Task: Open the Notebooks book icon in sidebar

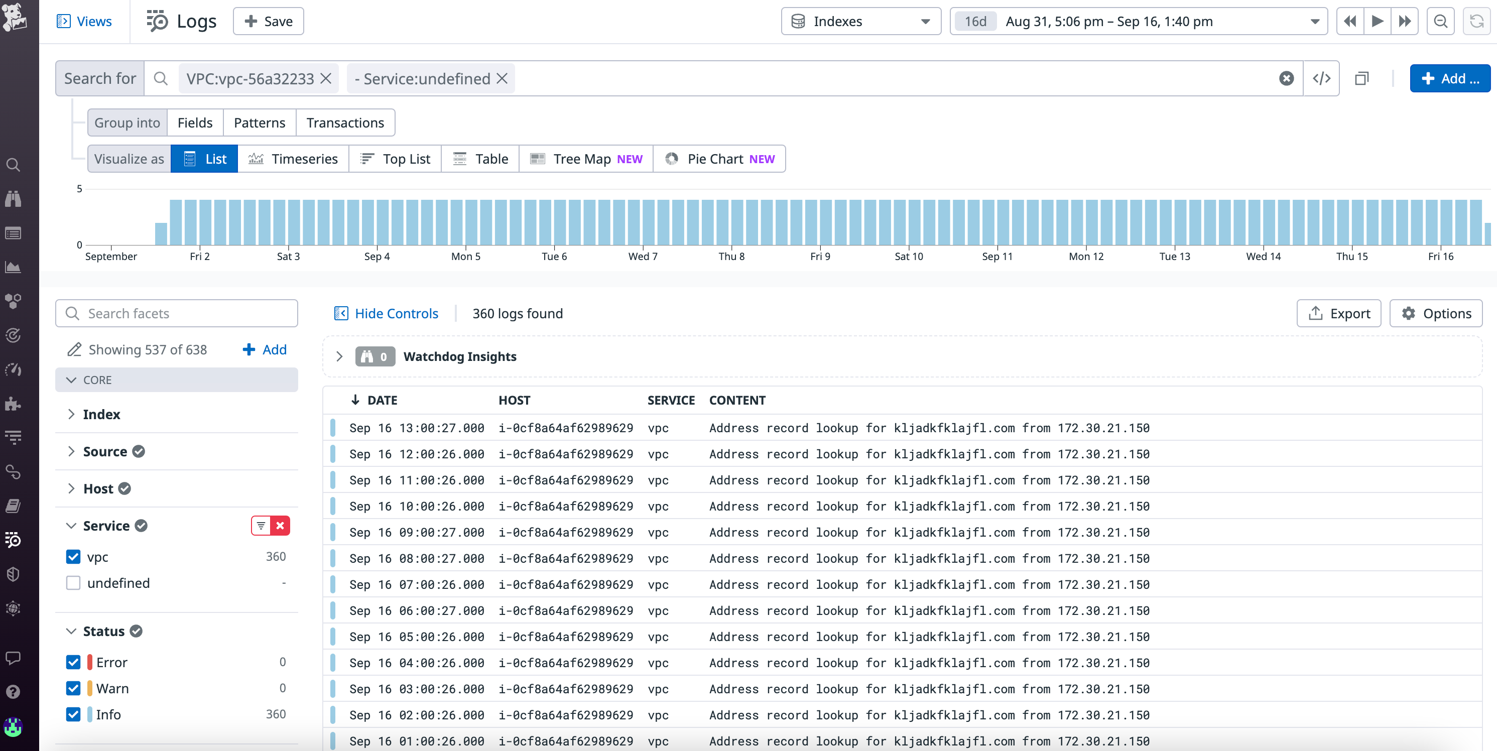Action: point(13,505)
